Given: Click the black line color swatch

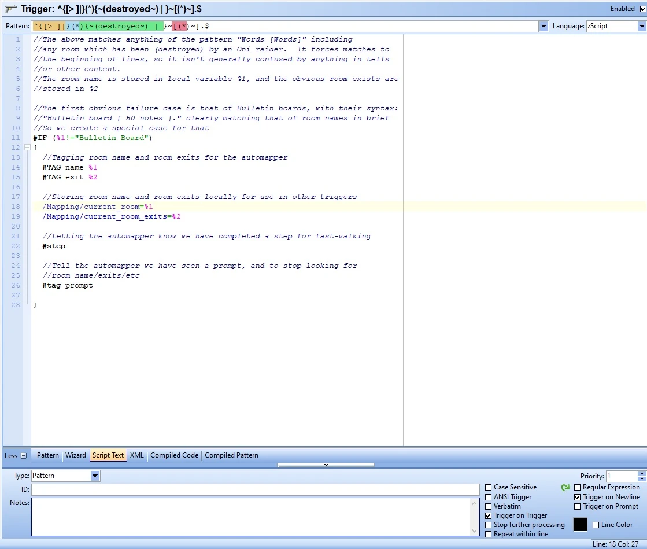Looking at the screenshot, I should click(x=580, y=525).
